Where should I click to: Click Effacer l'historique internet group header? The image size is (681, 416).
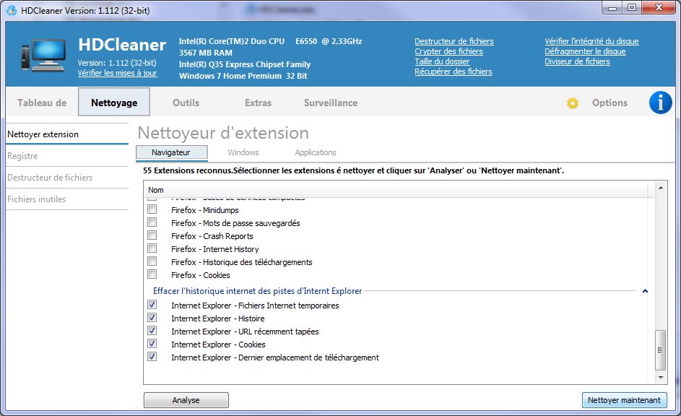pos(257,291)
